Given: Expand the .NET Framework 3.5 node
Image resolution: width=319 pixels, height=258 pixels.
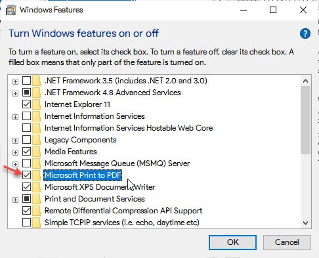Looking at the screenshot, I should [x=15, y=82].
